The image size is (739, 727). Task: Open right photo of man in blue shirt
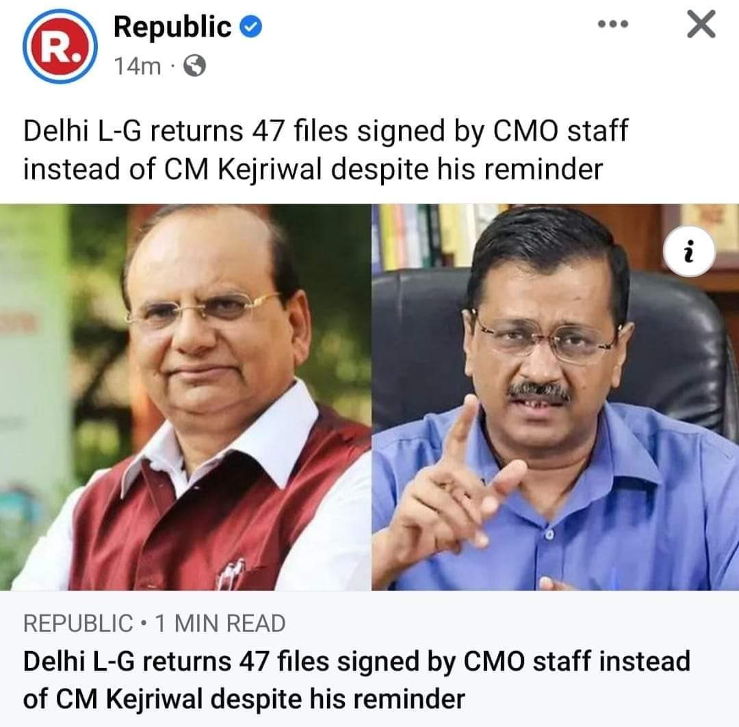point(555,397)
